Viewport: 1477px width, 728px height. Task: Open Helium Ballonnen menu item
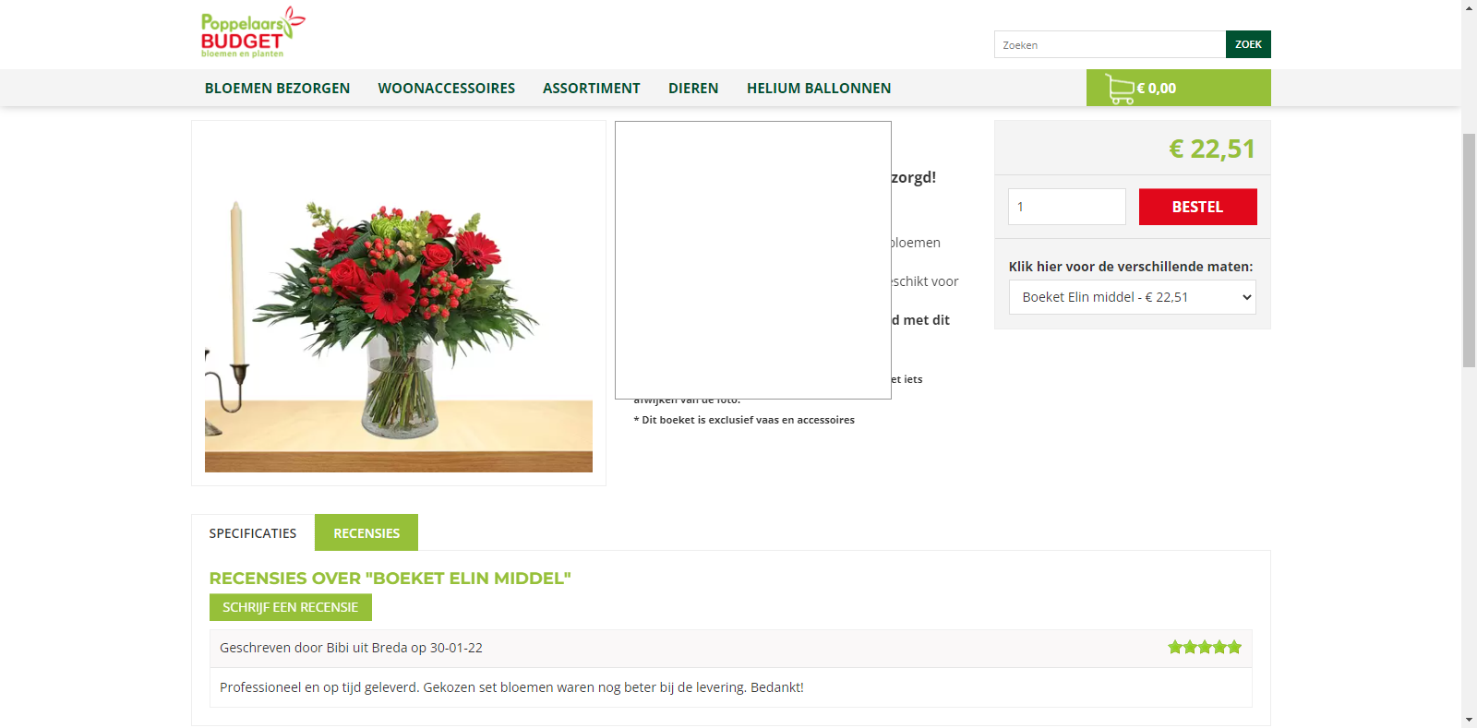pos(819,89)
